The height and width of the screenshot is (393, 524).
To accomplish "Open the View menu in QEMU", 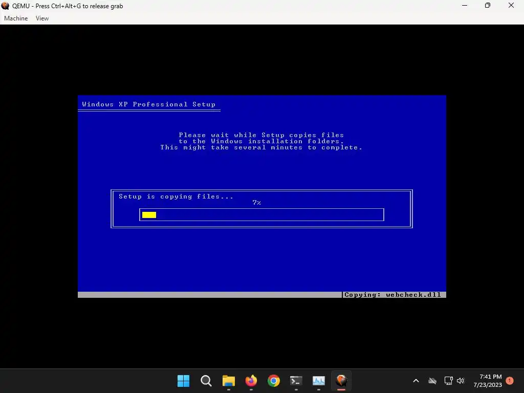I will pyautogui.click(x=42, y=18).
